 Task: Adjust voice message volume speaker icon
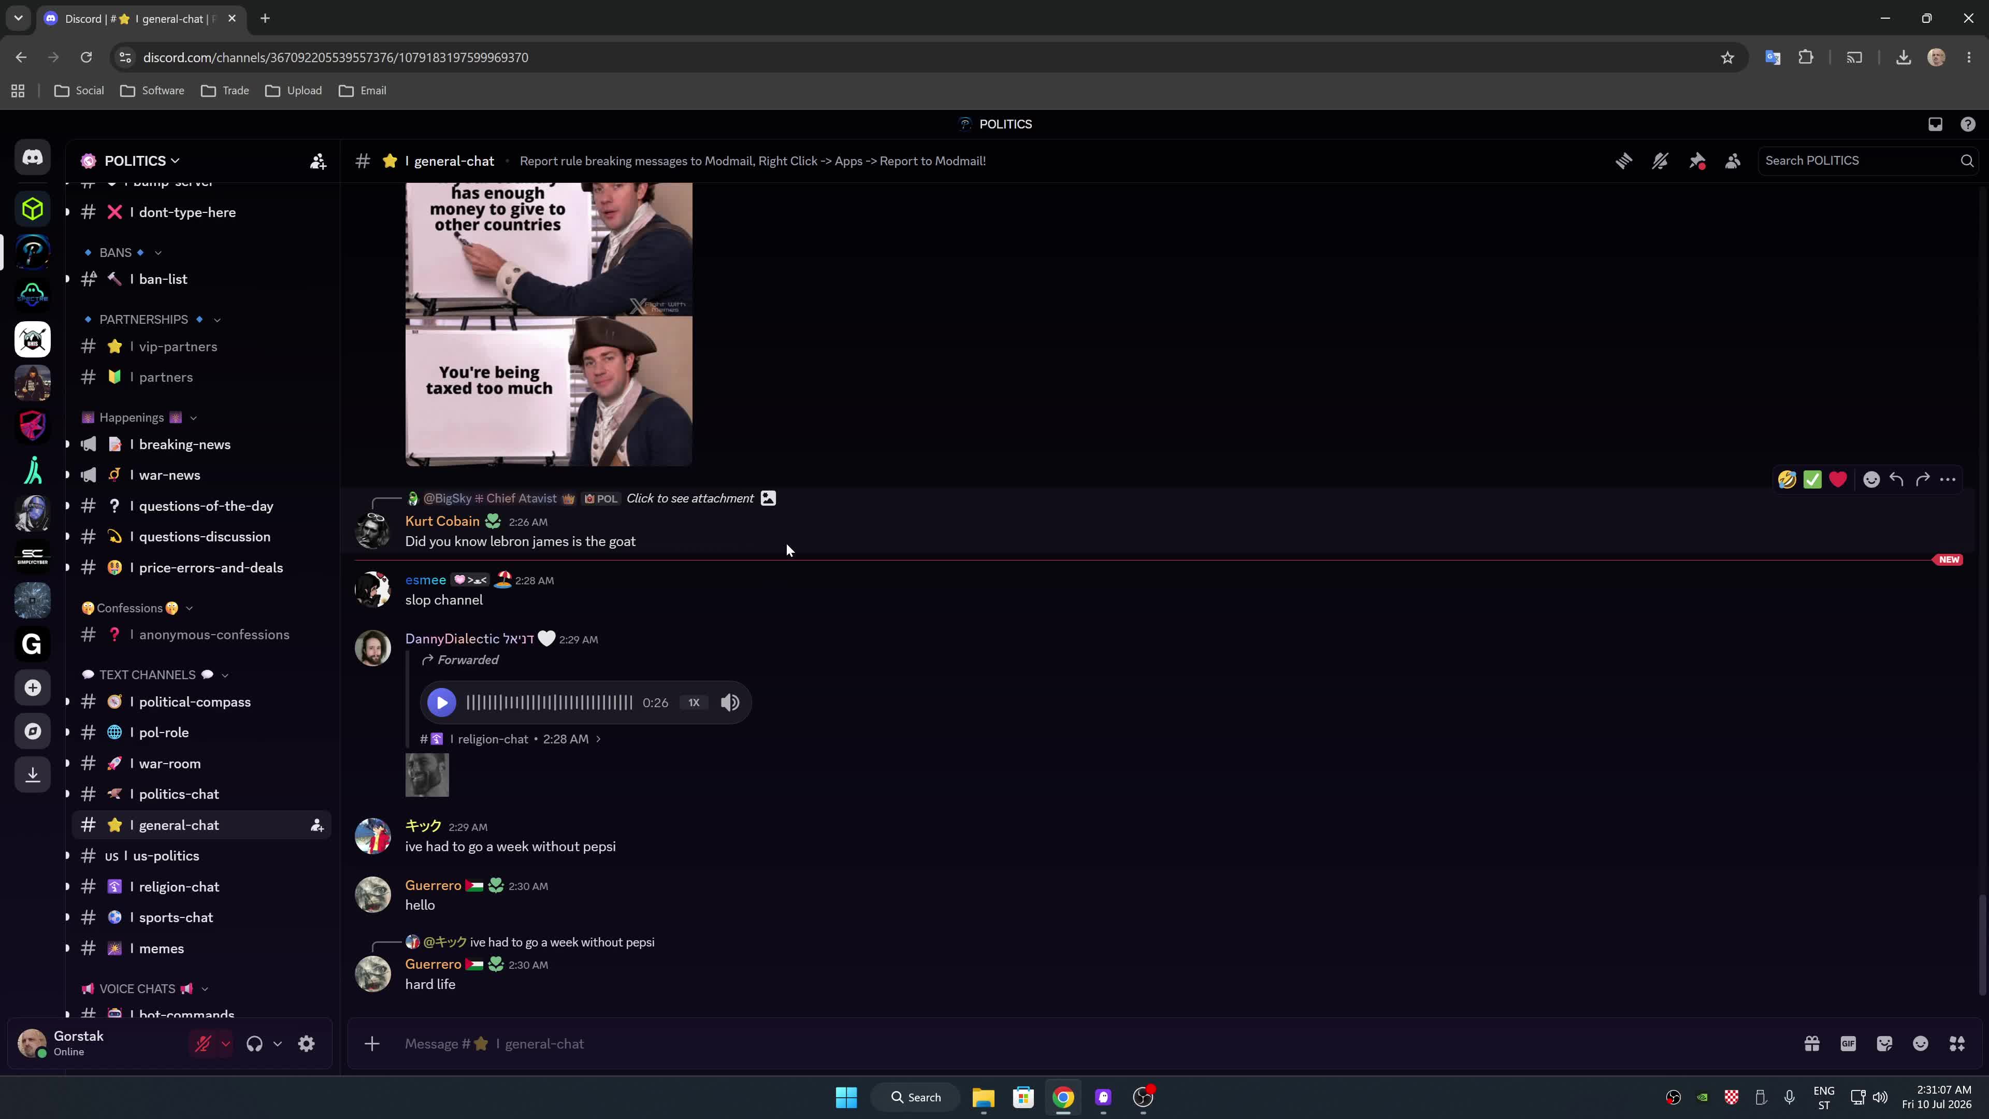coord(730,703)
